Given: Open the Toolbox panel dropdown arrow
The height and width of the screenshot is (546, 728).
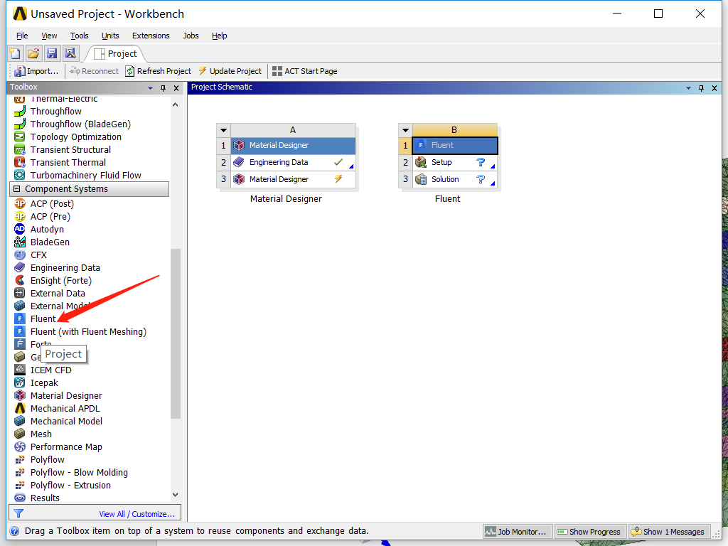Looking at the screenshot, I should click(x=150, y=87).
